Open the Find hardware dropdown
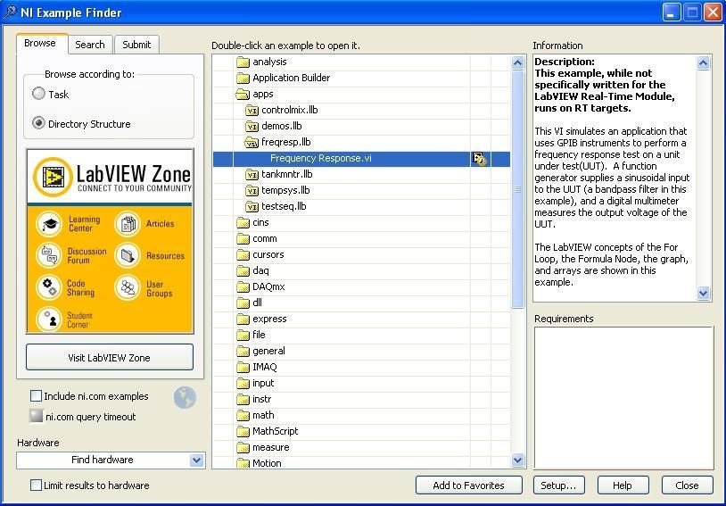 coord(196,460)
